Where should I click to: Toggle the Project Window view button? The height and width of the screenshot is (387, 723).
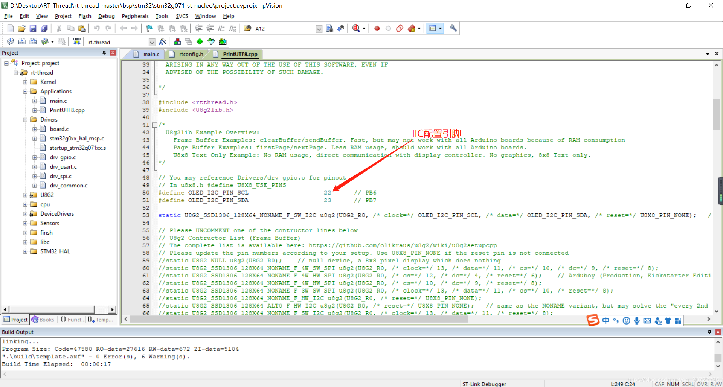tap(433, 28)
